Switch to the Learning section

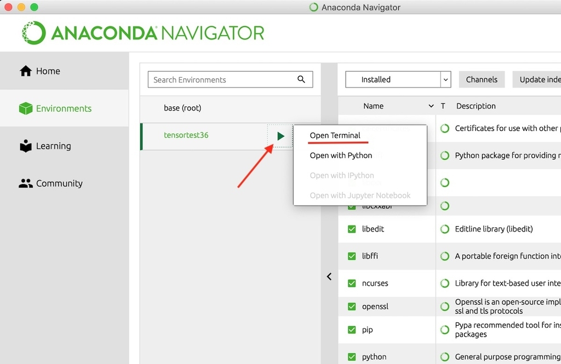click(65, 146)
